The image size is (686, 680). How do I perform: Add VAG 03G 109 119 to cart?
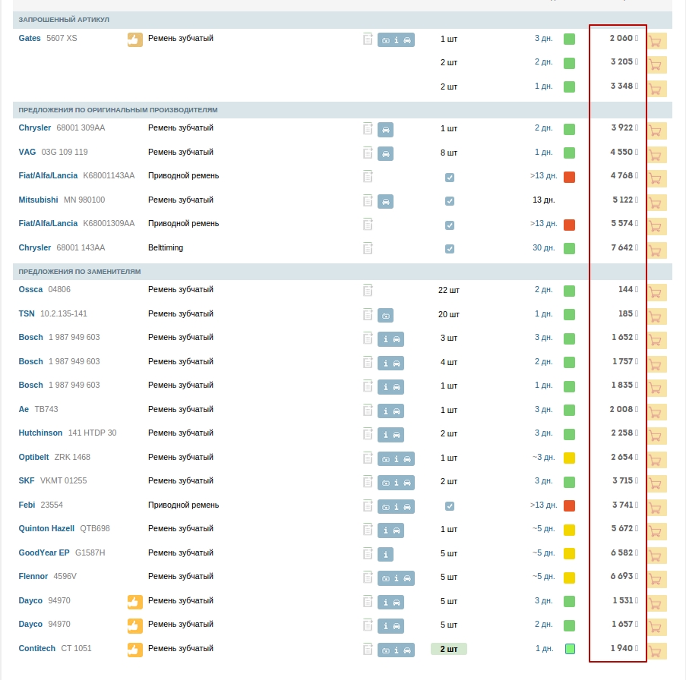(x=656, y=155)
